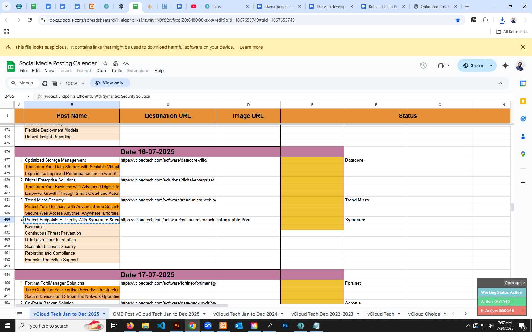The image size is (532, 332).
Task: Open vCloud Tech Jan to Dec 2025 tab menu
Action: [104, 314]
